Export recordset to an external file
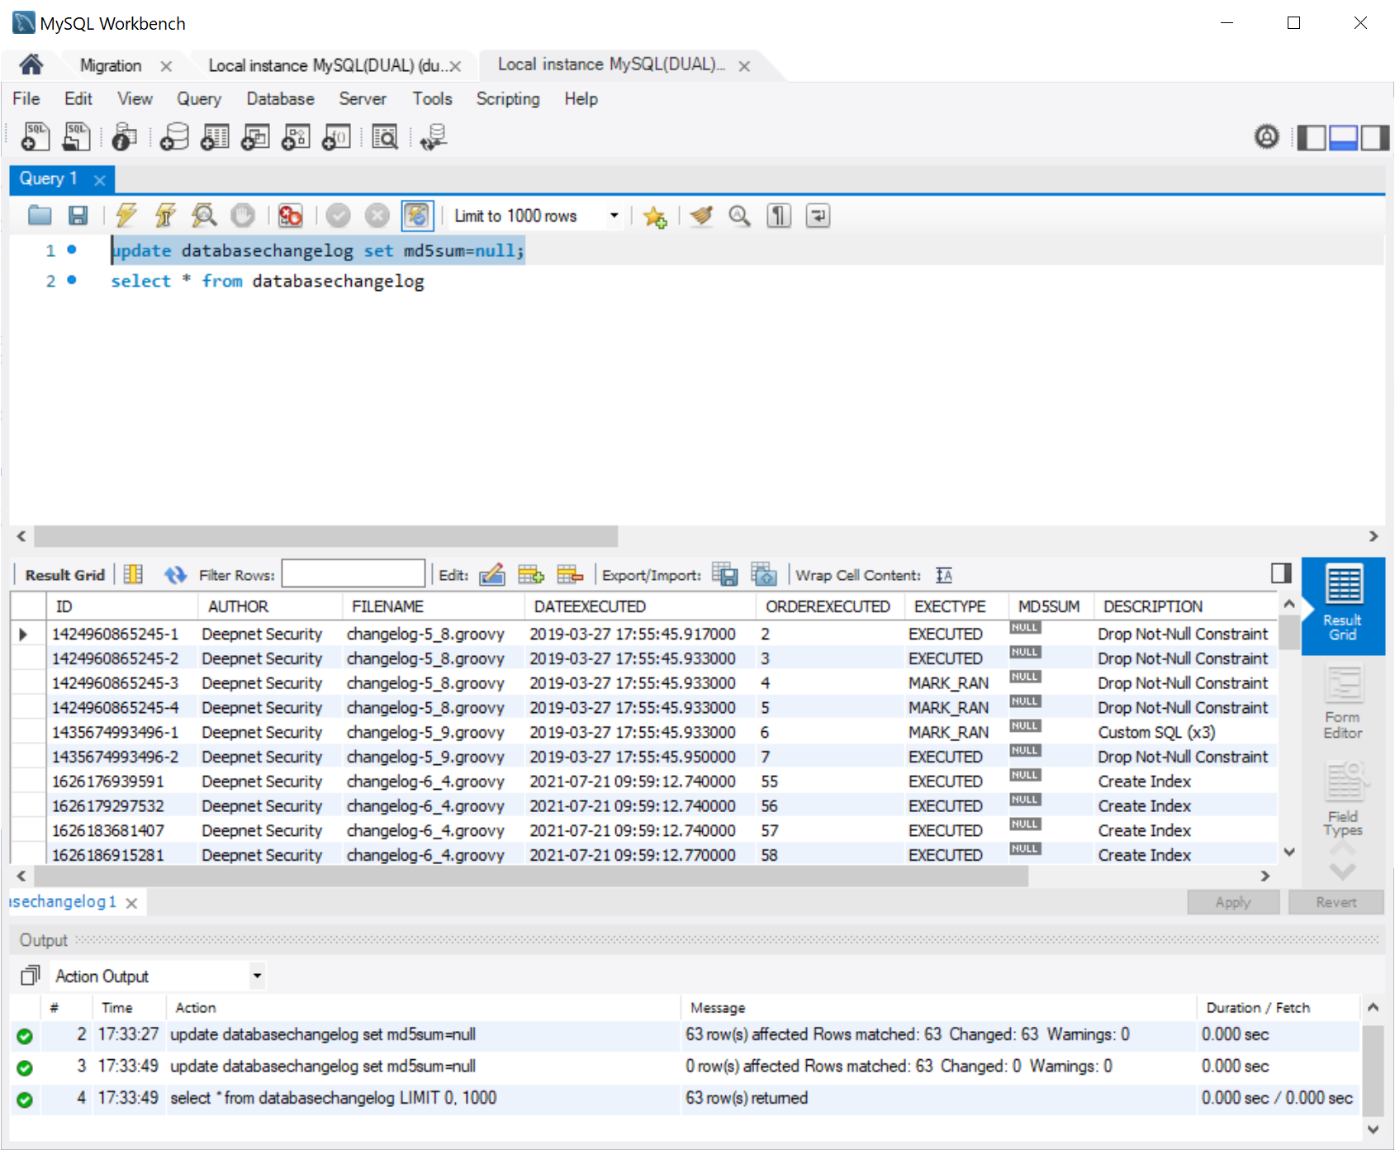This screenshot has width=1395, height=1150. (x=724, y=575)
